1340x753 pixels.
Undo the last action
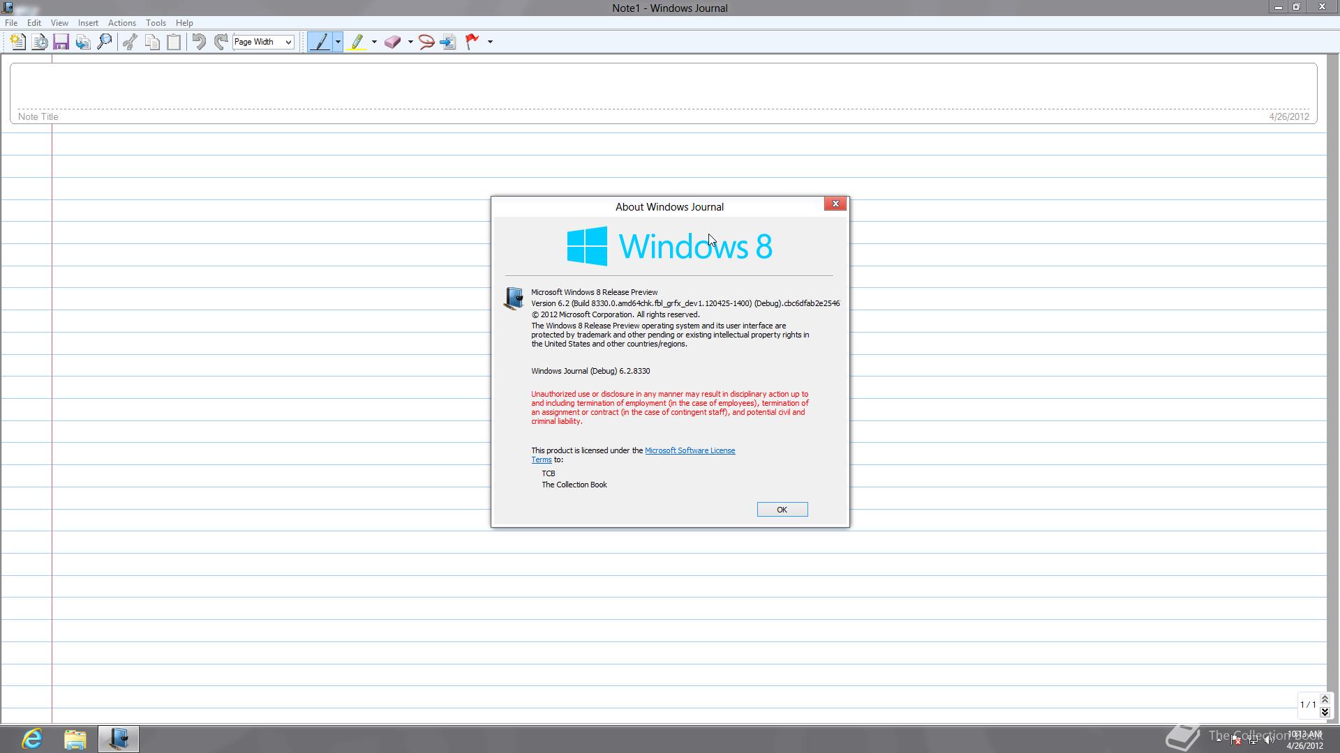(x=199, y=42)
